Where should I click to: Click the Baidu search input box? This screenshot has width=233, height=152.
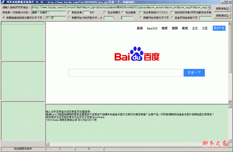126,73
